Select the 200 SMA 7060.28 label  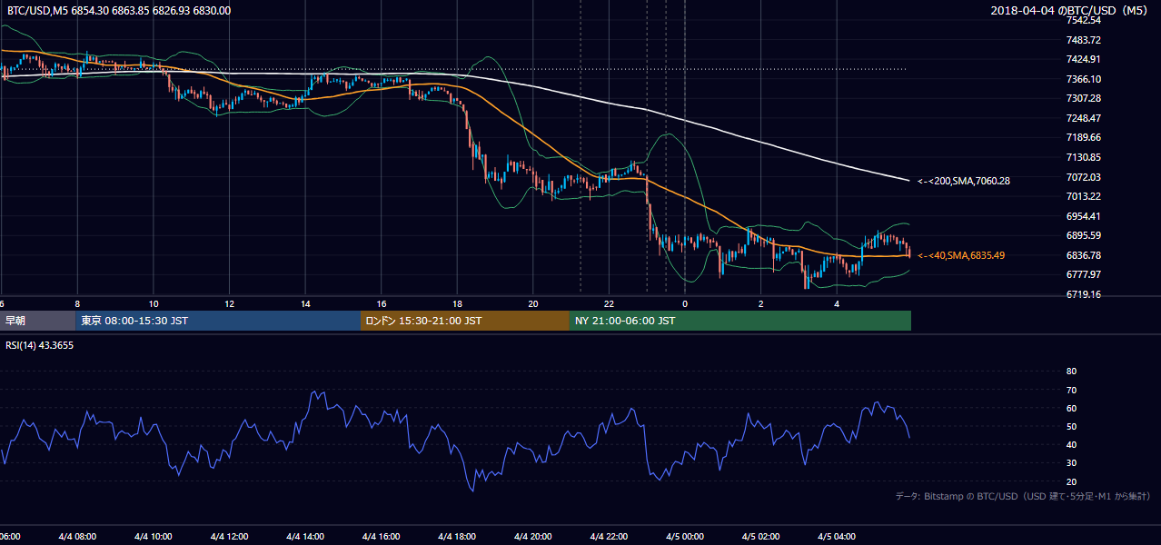[x=964, y=181]
